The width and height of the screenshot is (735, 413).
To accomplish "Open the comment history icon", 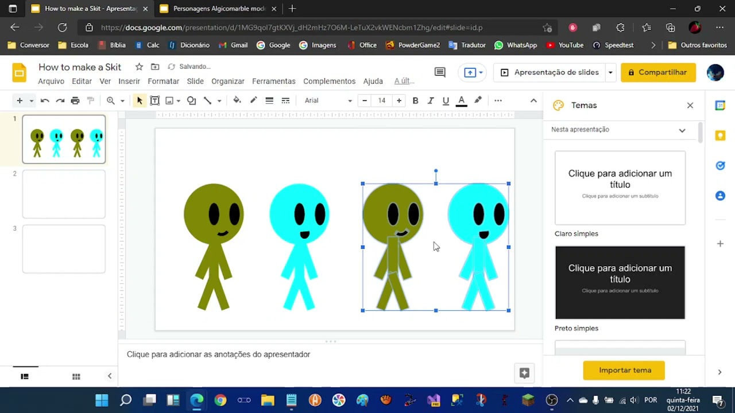I will coord(440,72).
